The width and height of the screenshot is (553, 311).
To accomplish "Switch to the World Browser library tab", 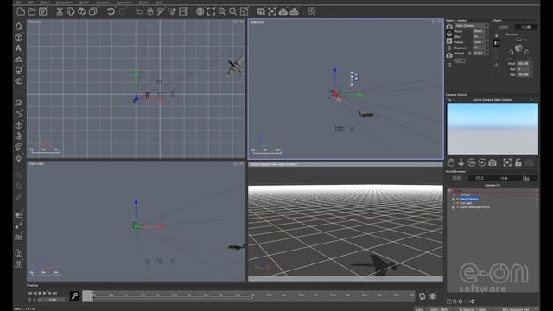I will pos(526,179).
